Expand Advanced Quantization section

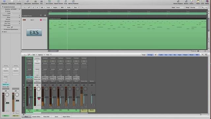(x=4, y=29)
